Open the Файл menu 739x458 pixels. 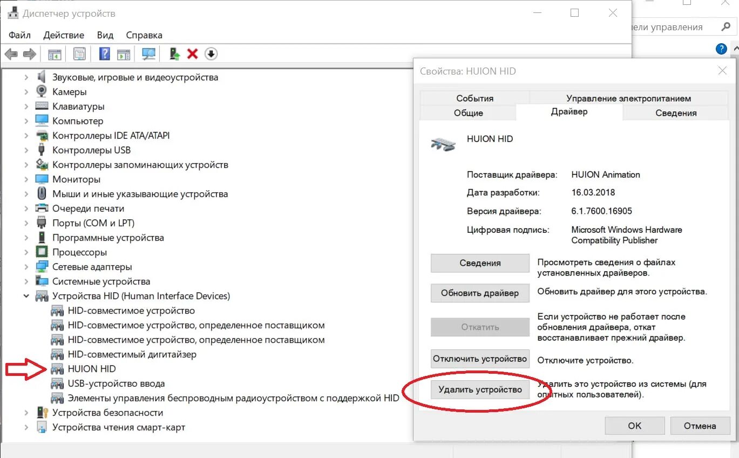(20, 35)
